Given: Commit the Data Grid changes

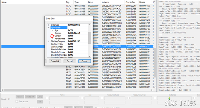Looking at the screenshot, I should (84, 61).
